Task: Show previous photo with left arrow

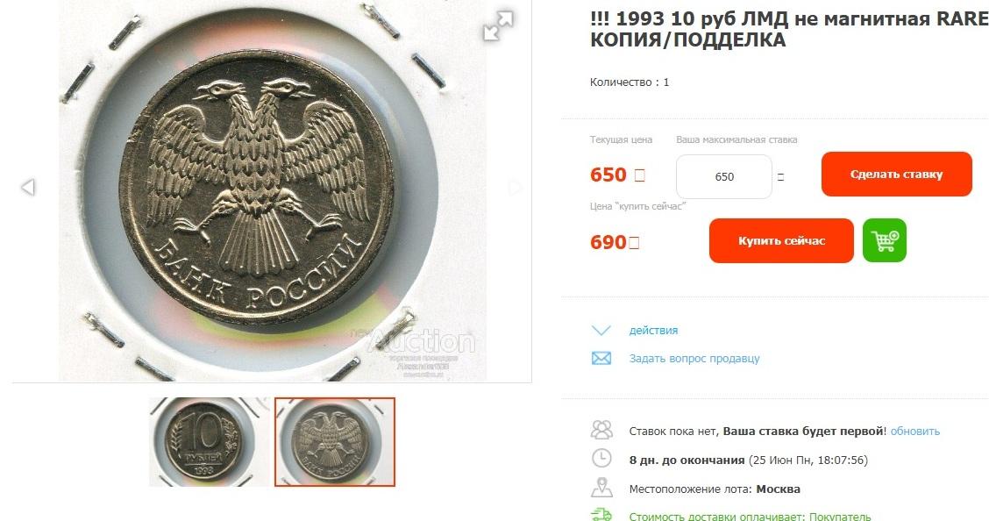Action: 28,188
